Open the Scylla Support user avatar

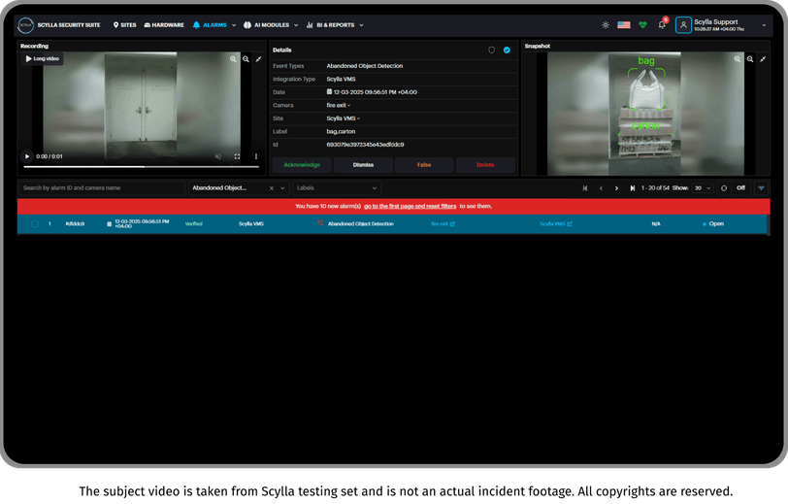[683, 25]
